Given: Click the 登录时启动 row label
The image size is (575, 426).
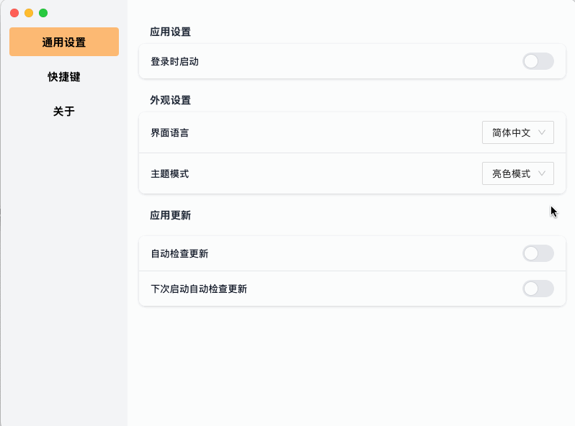Looking at the screenshot, I should click(x=174, y=62).
